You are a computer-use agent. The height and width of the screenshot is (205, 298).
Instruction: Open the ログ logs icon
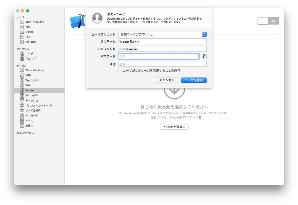click(x=22, y=37)
